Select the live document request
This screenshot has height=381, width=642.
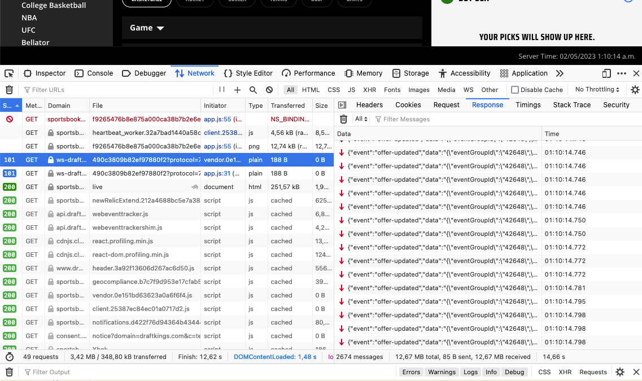pos(167,187)
